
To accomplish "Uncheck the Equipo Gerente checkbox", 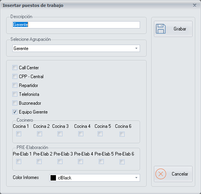I will pos(15,112).
